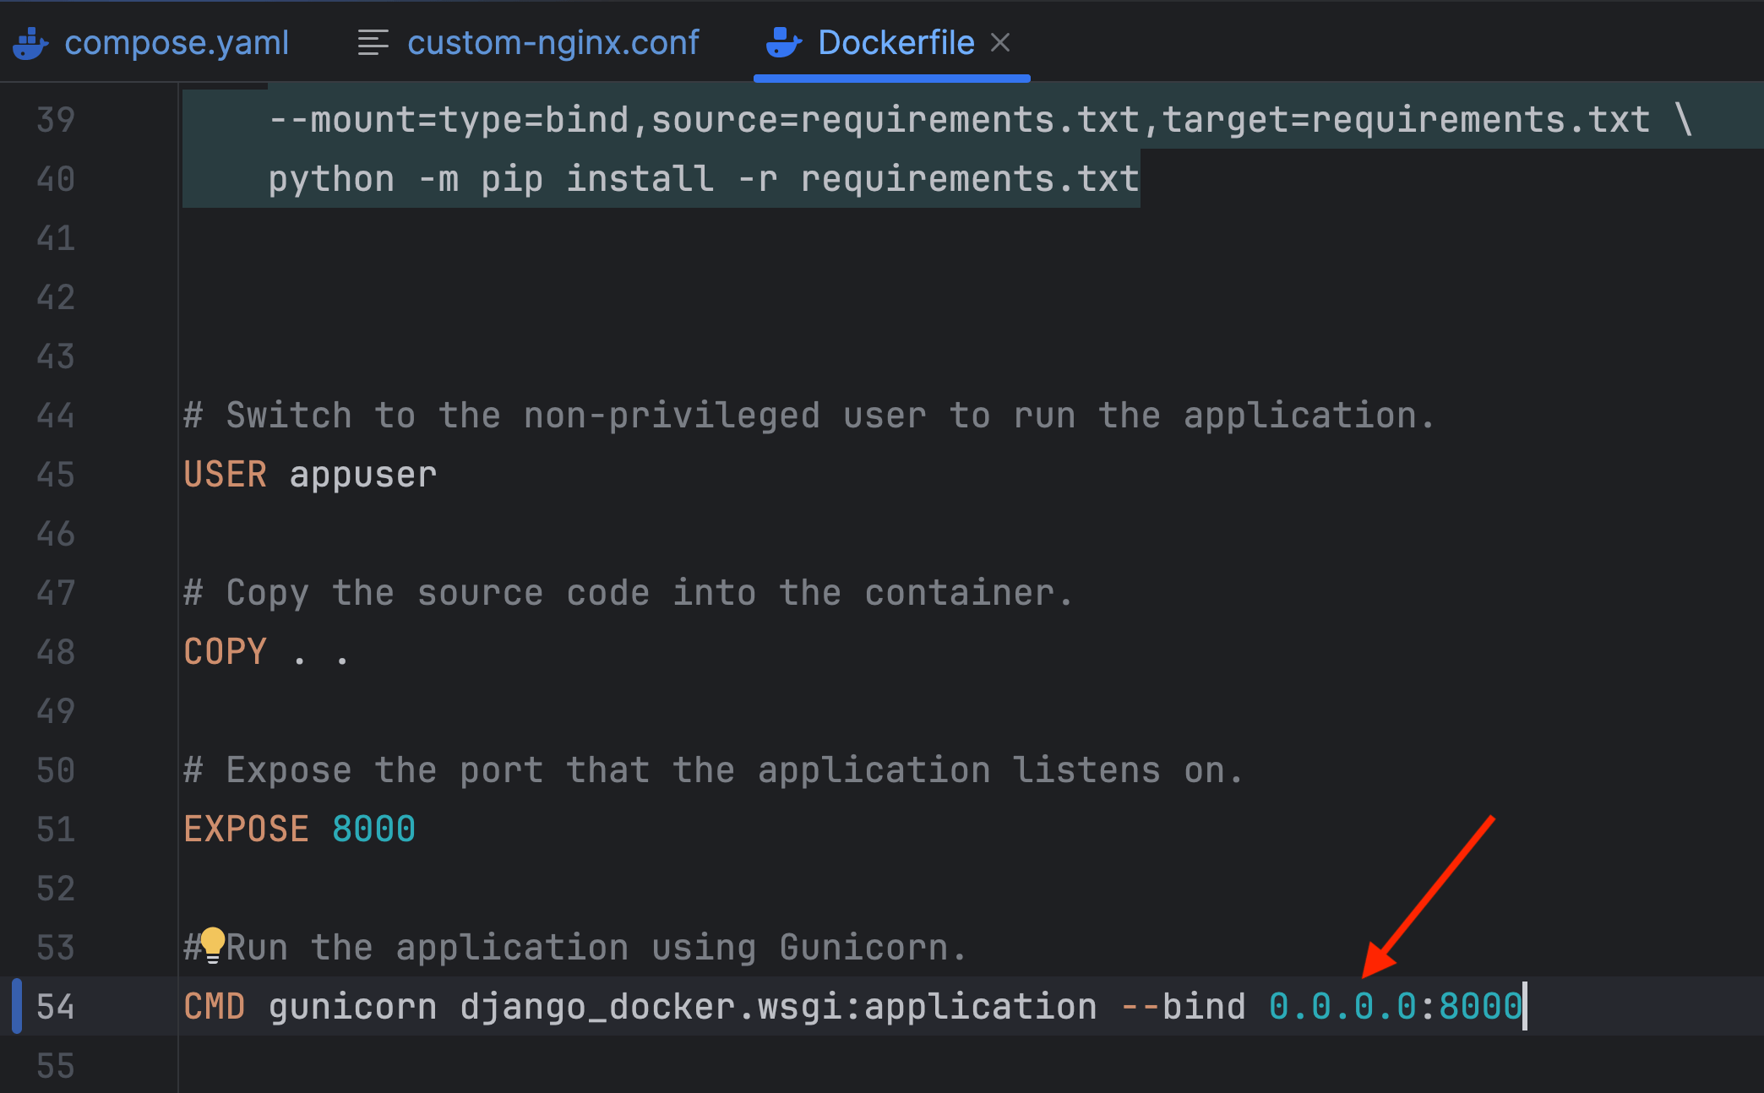Click the USER appuser line
Image resolution: width=1764 pixels, height=1093 pixels.
point(308,474)
